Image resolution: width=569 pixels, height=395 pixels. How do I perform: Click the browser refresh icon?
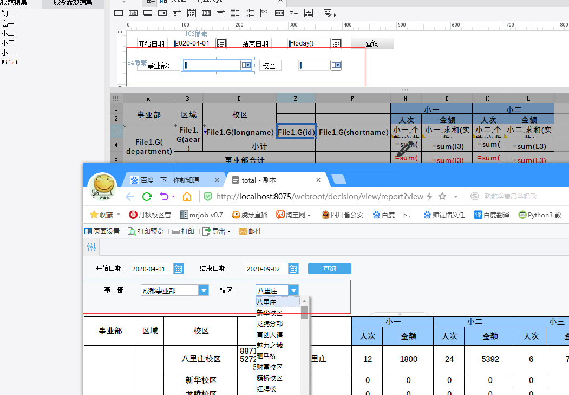(x=147, y=197)
